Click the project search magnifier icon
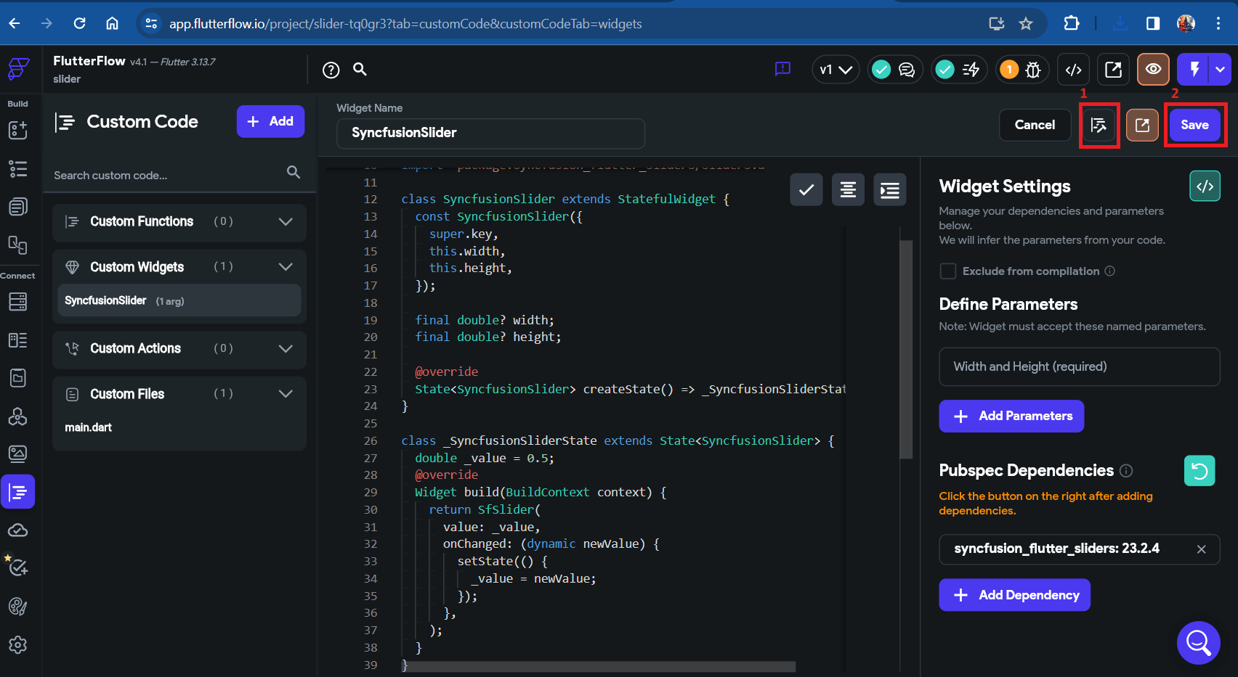This screenshot has height=677, width=1238. 360,69
